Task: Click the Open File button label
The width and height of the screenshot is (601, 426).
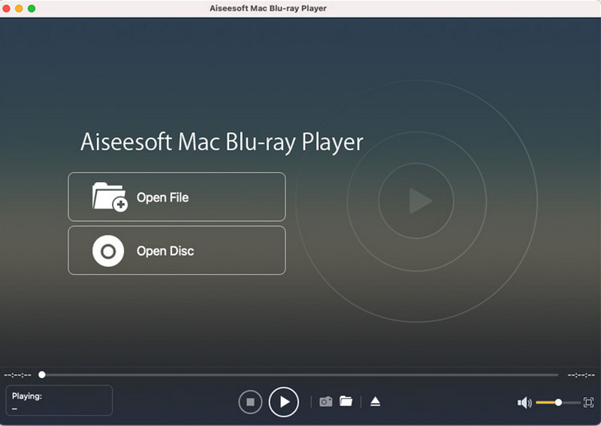Action: [x=162, y=198]
